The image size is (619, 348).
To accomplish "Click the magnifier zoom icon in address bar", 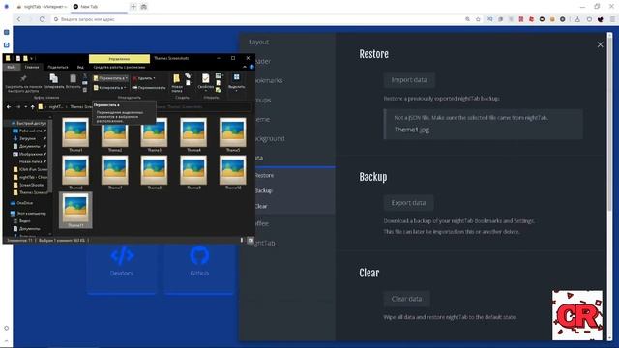I will click(467, 19).
